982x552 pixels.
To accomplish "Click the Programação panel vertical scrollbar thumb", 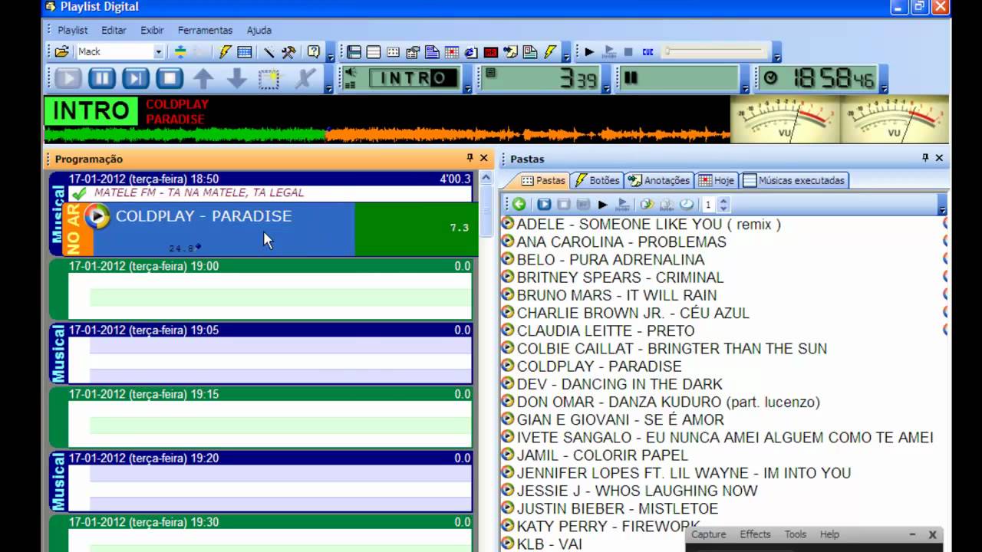I will click(x=485, y=210).
